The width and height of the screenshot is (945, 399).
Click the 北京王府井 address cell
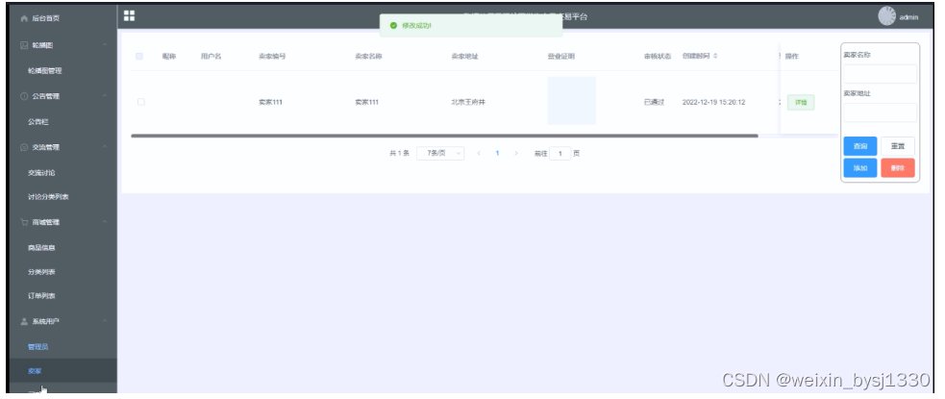468,102
